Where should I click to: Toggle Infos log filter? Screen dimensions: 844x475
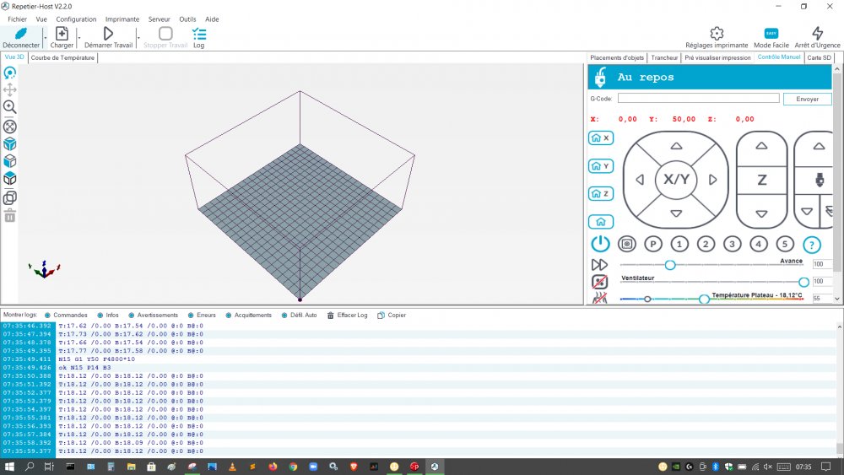point(108,316)
